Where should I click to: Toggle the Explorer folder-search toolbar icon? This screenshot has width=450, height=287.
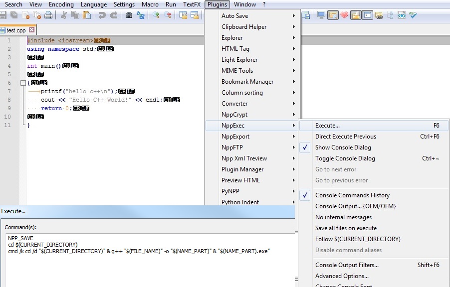[x=333, y=15]
